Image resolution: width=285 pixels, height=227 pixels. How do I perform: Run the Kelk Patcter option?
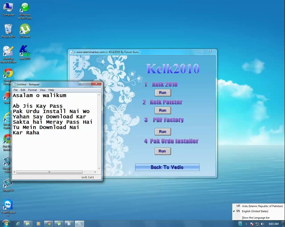pyautogui.click(x=163, y=110)
